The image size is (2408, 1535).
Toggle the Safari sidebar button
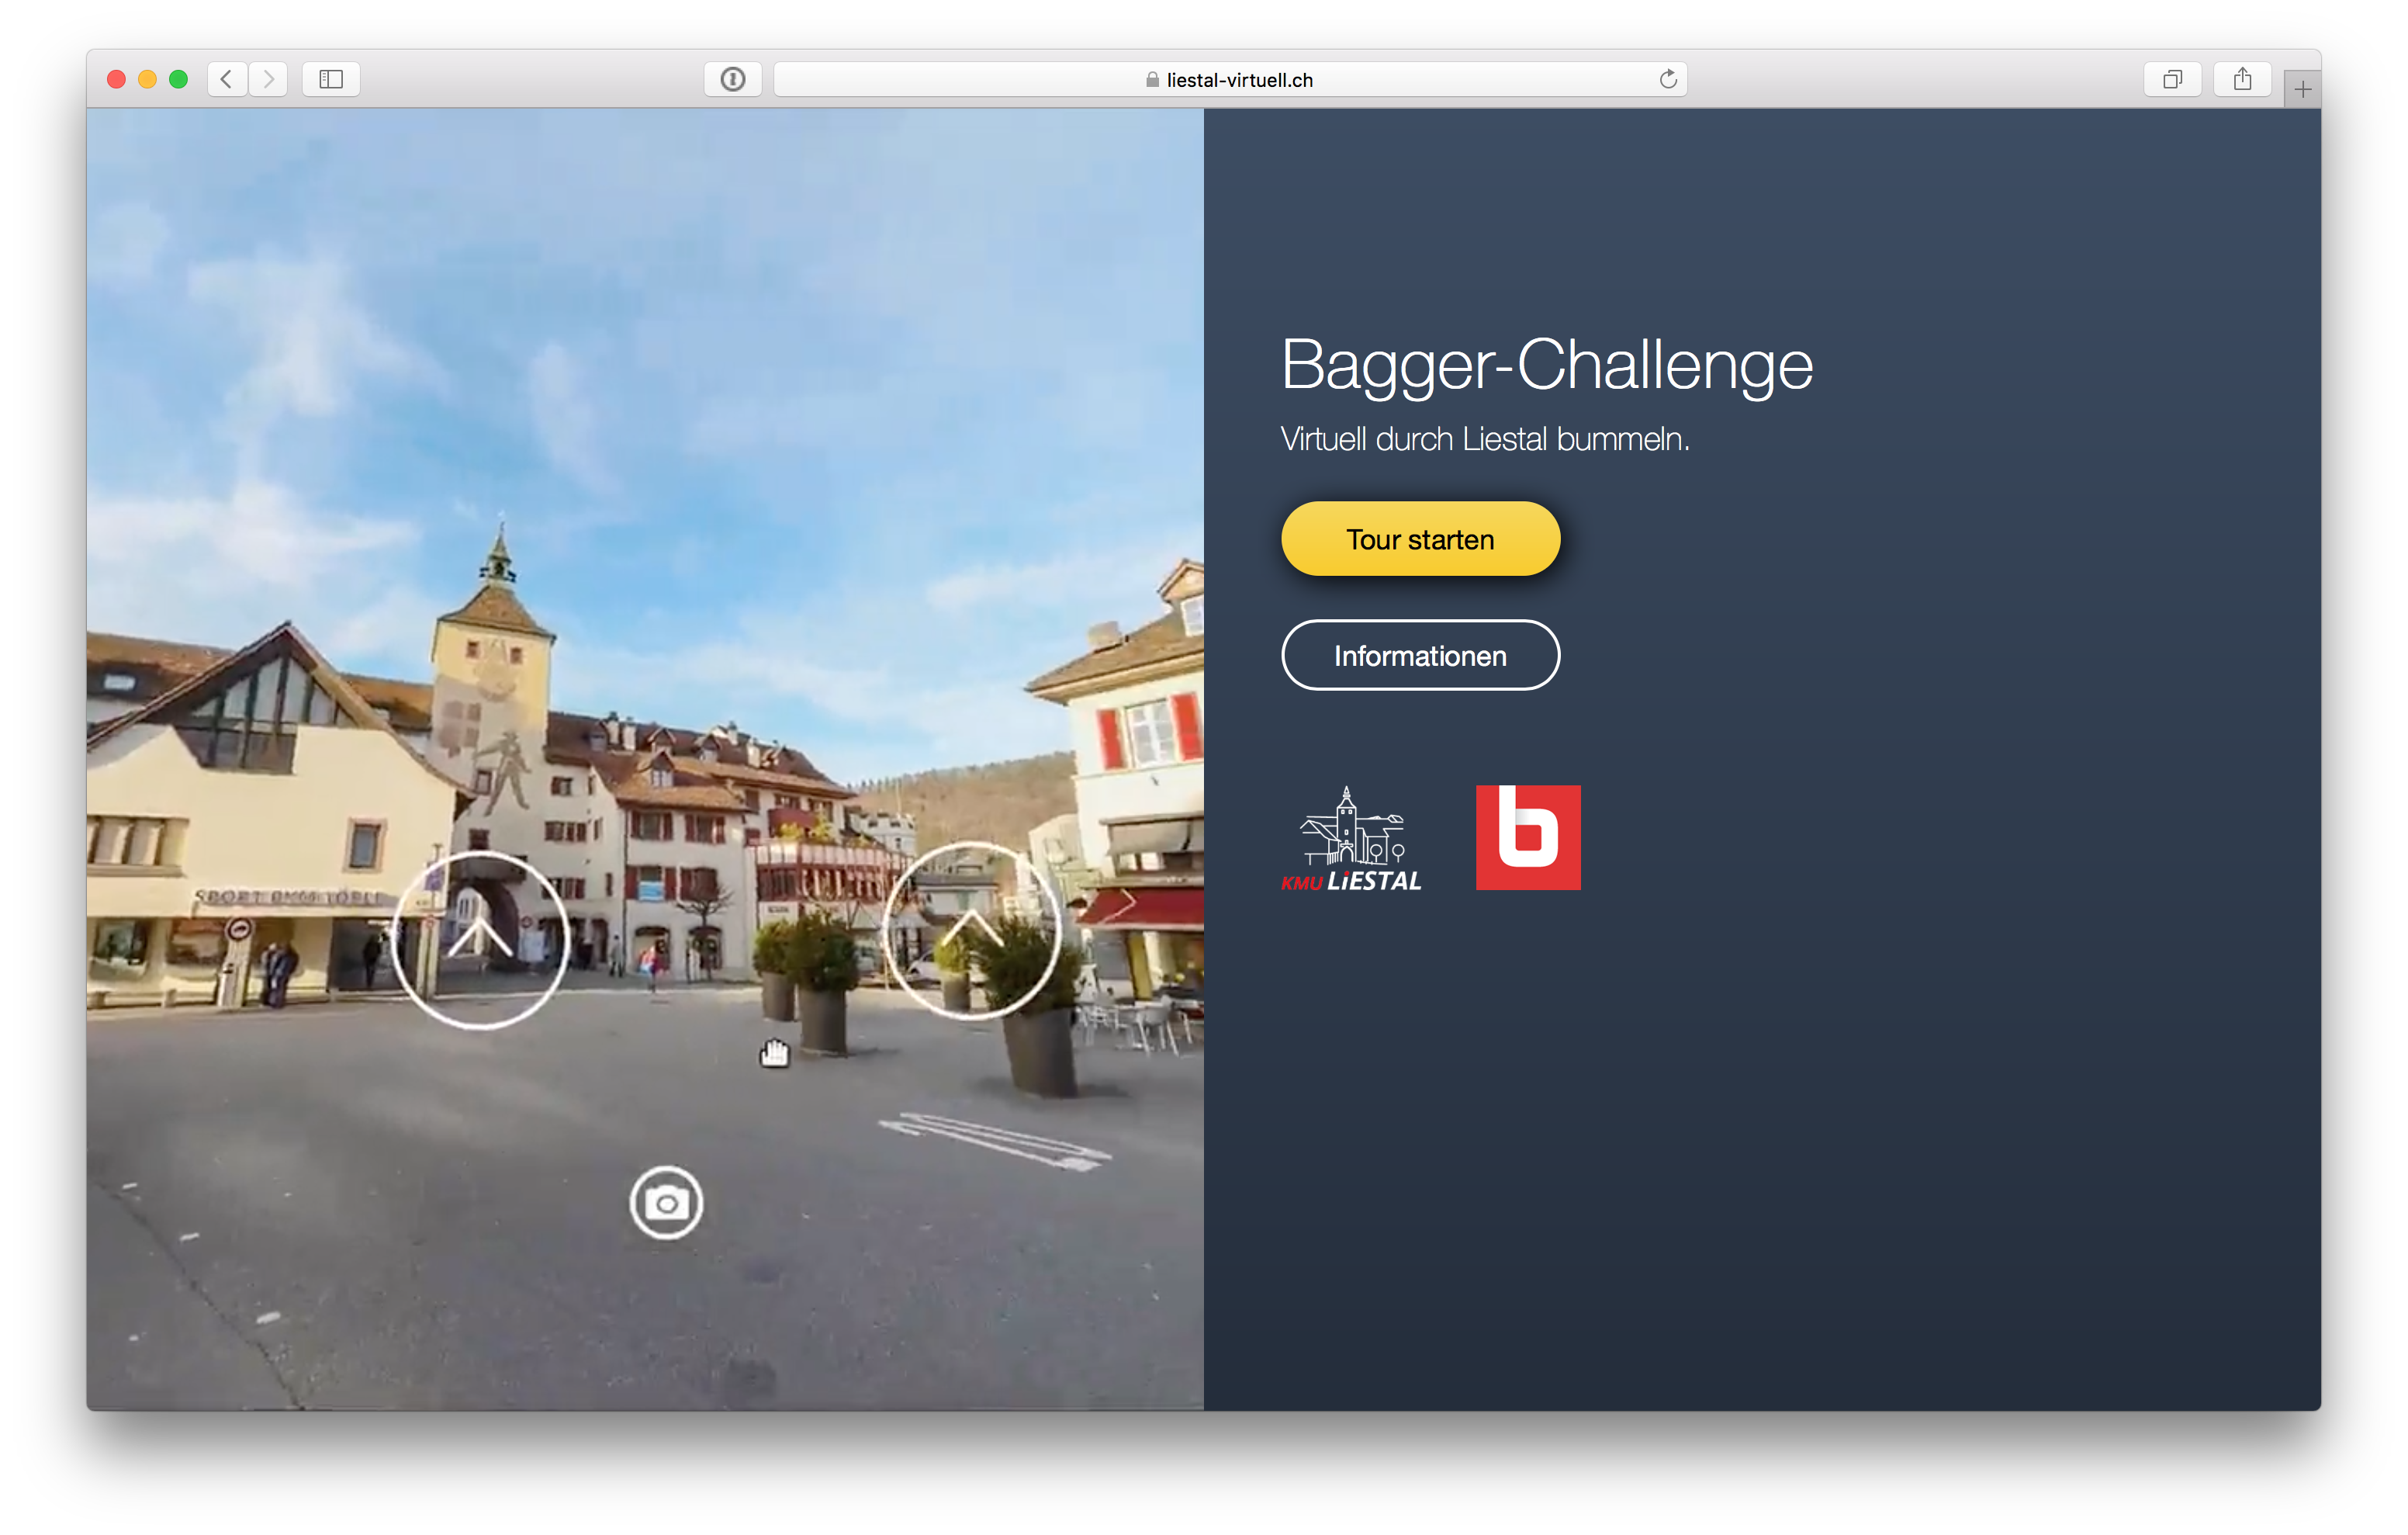pos(331,79)
